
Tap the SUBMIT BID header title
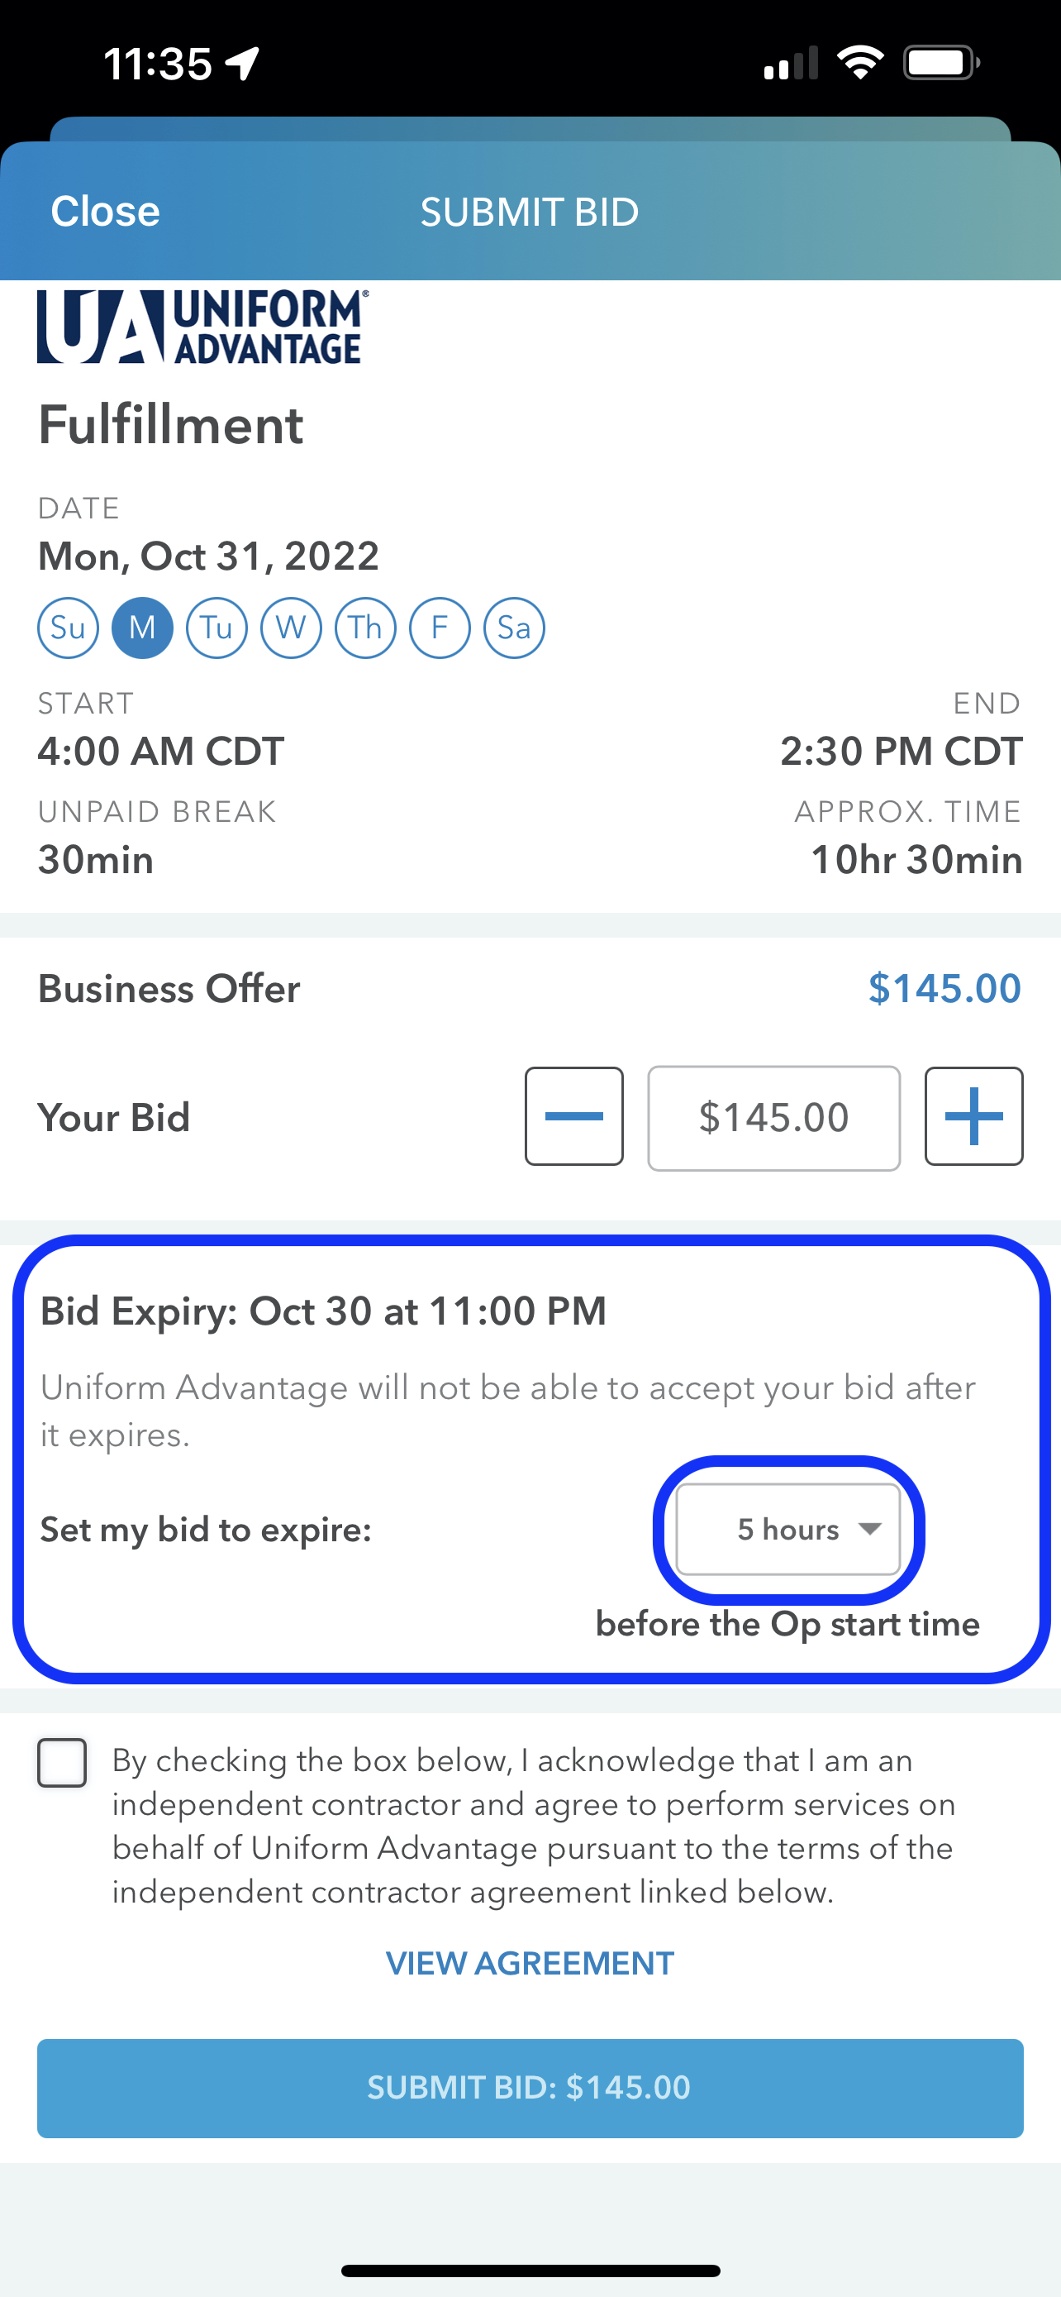coord(529,212)
